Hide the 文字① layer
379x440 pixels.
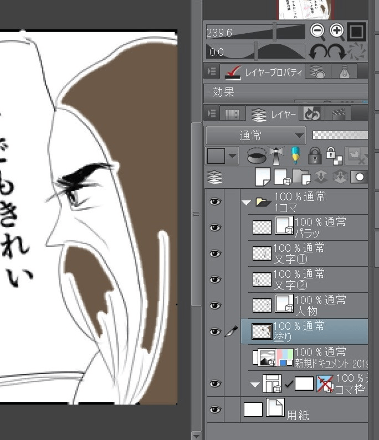(215, 253)
